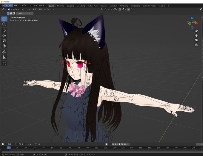Pick the Measure ruler tool
203x156 pixels.
pyautogui.click(x=4, y=57)
